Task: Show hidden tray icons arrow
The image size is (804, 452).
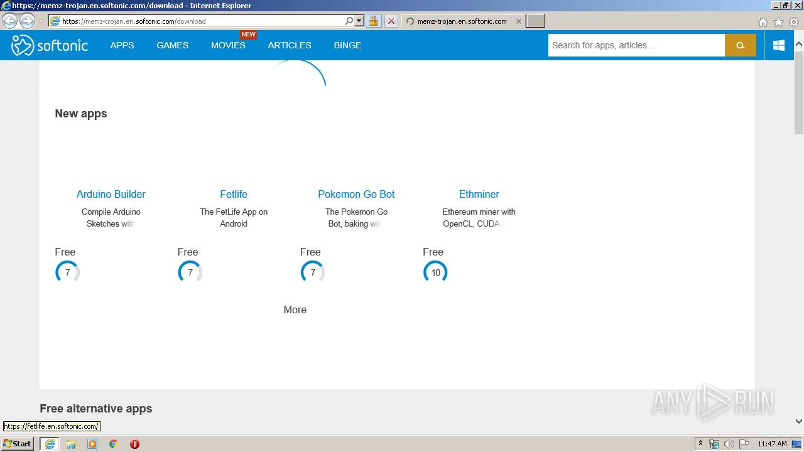Action: (x=700, y=444)
